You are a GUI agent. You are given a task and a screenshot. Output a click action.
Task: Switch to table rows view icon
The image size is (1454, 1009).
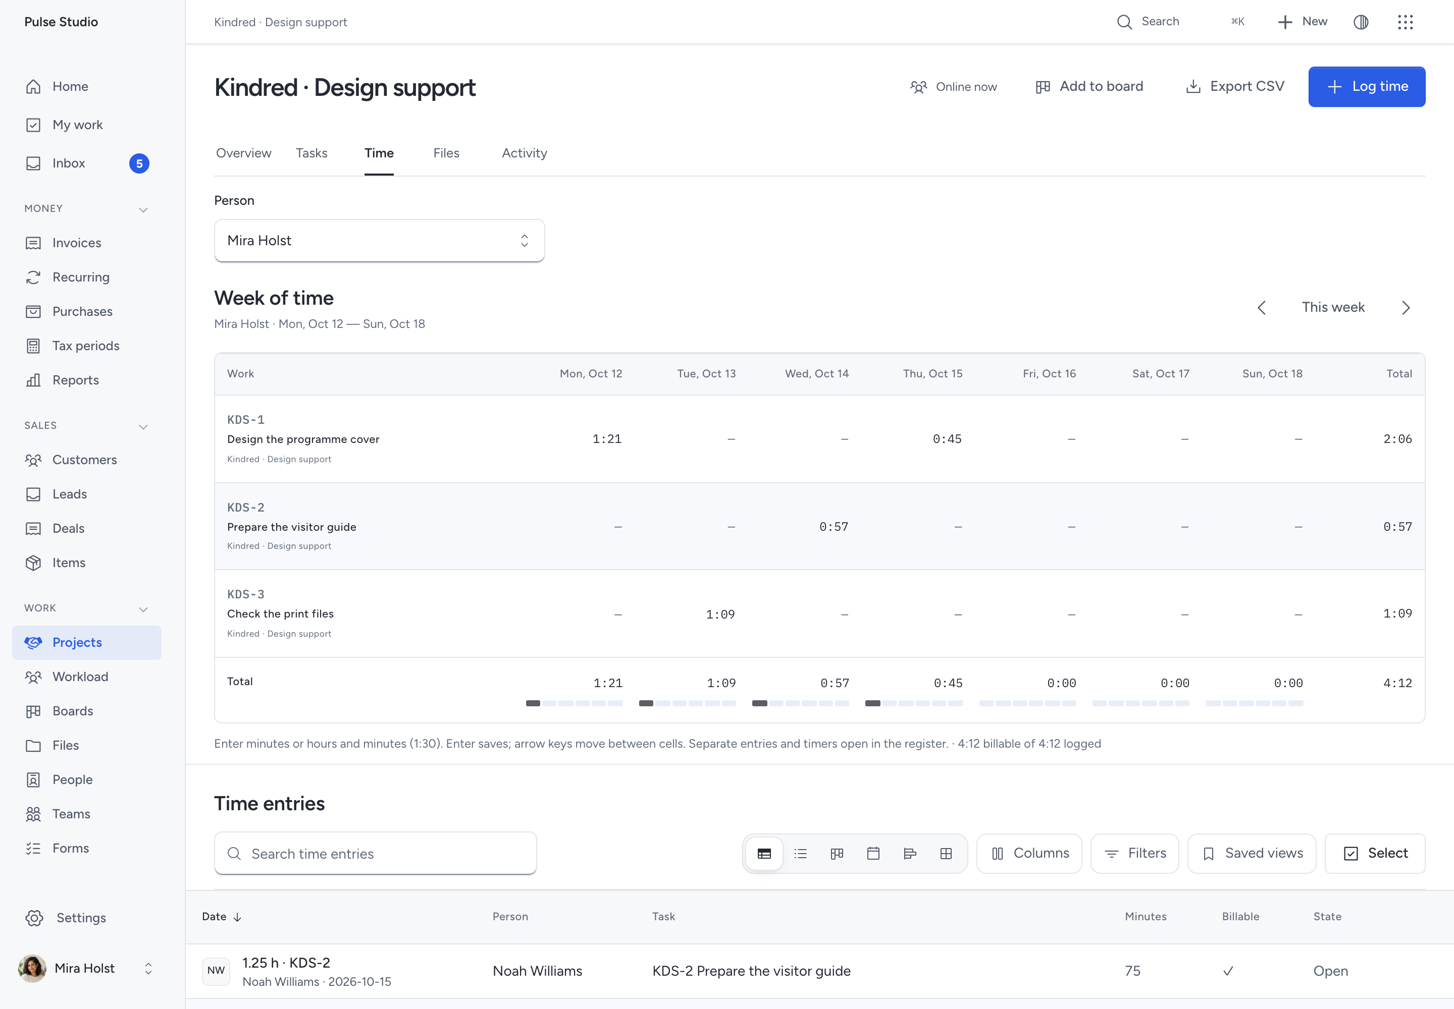(x=764, y=854)
